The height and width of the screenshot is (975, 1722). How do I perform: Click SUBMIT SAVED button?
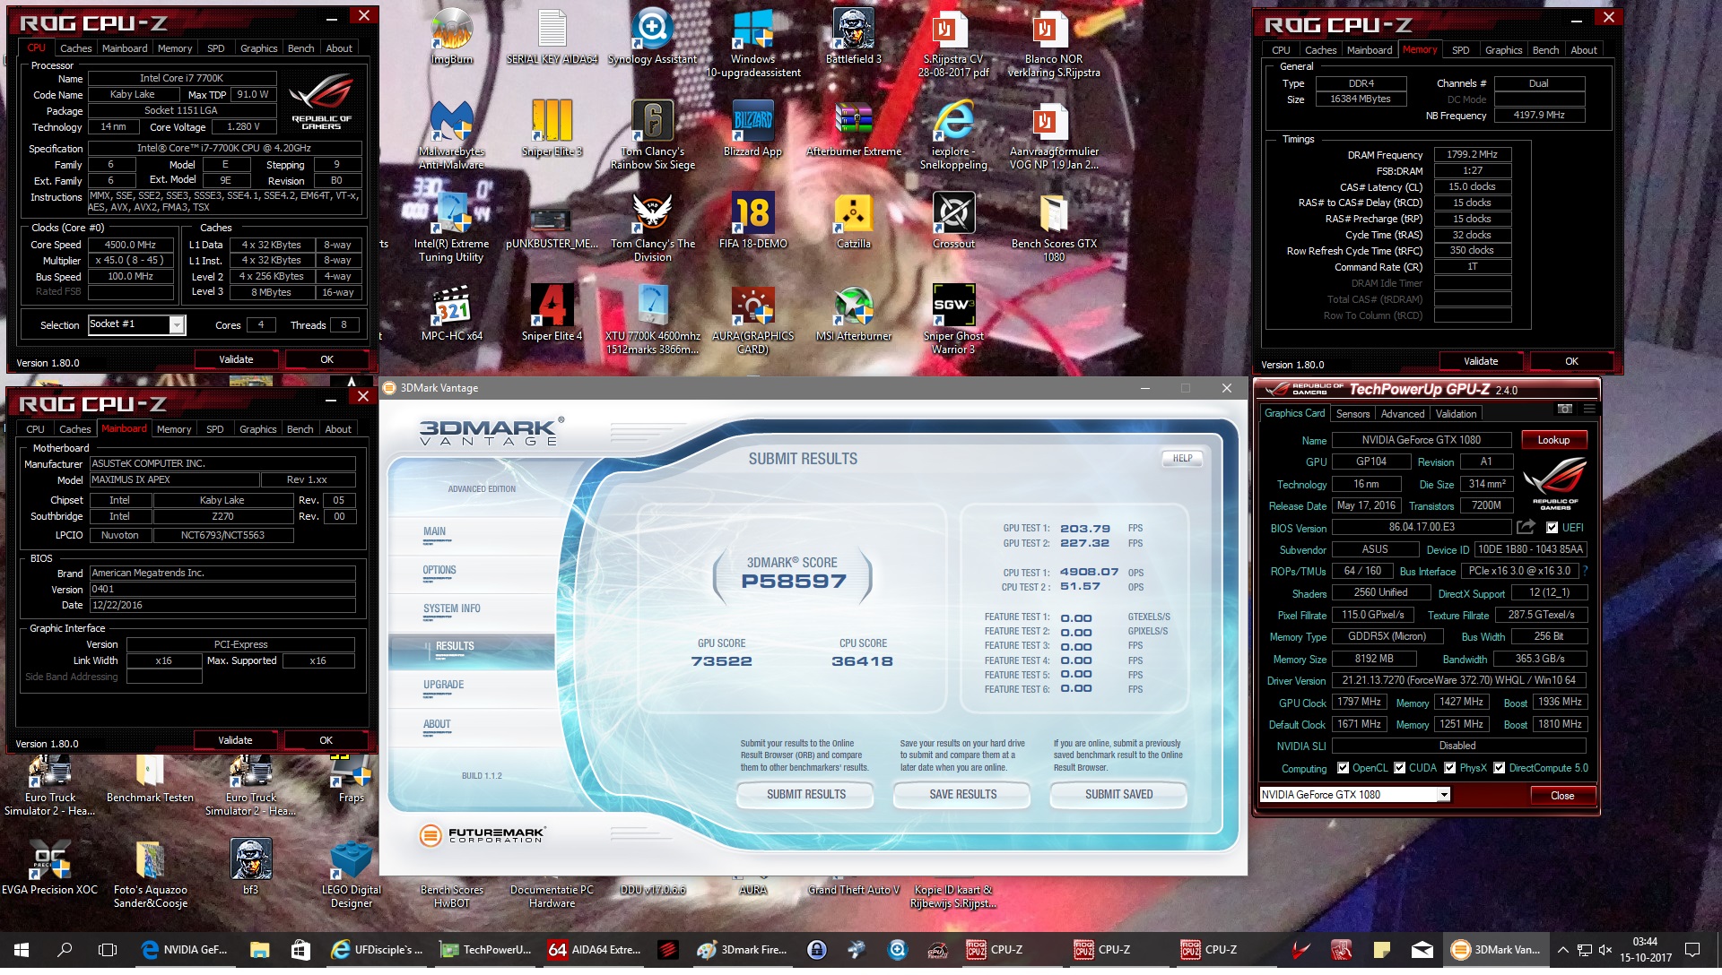pos(1118,795)
